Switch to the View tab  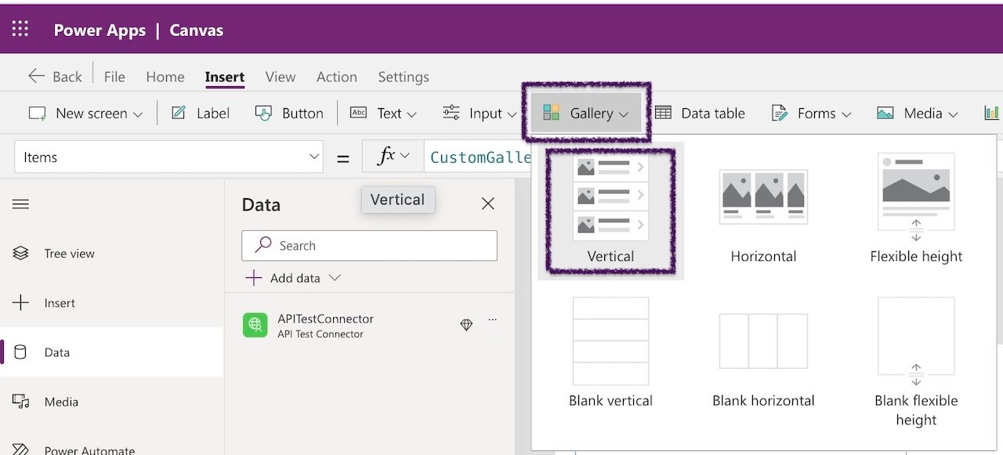pos(281,77)
